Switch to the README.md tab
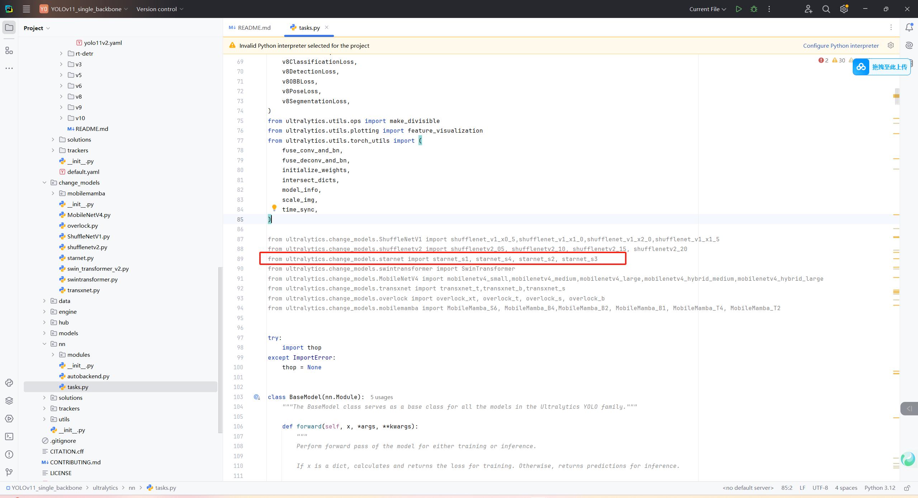The image size is (918, 498). (250, 28)
